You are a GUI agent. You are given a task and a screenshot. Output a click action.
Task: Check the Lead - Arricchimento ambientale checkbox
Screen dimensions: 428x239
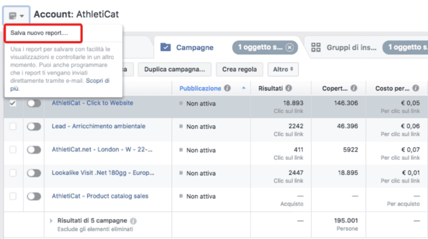coord(13,127)
